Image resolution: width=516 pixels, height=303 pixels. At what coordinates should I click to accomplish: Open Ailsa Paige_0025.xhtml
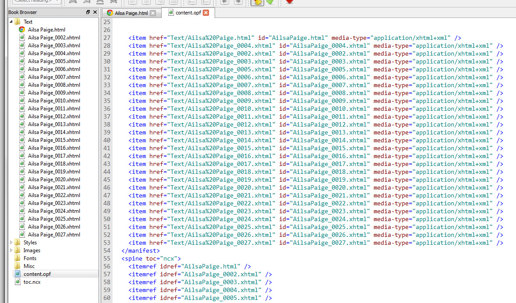click(54, 219)
